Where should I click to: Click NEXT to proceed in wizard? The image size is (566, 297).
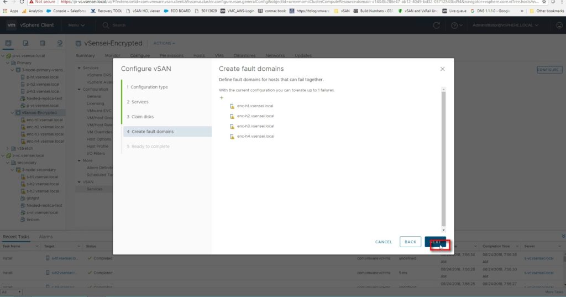(x=436, y=242)
